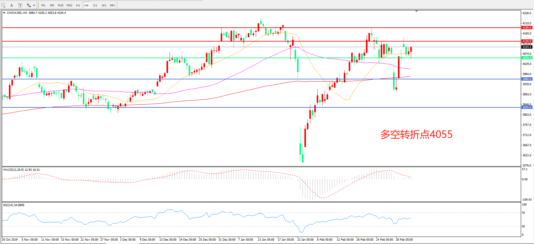Switch to M1 timeframe
The width and height of the screenshot is (534, 244).
(43, 5)
